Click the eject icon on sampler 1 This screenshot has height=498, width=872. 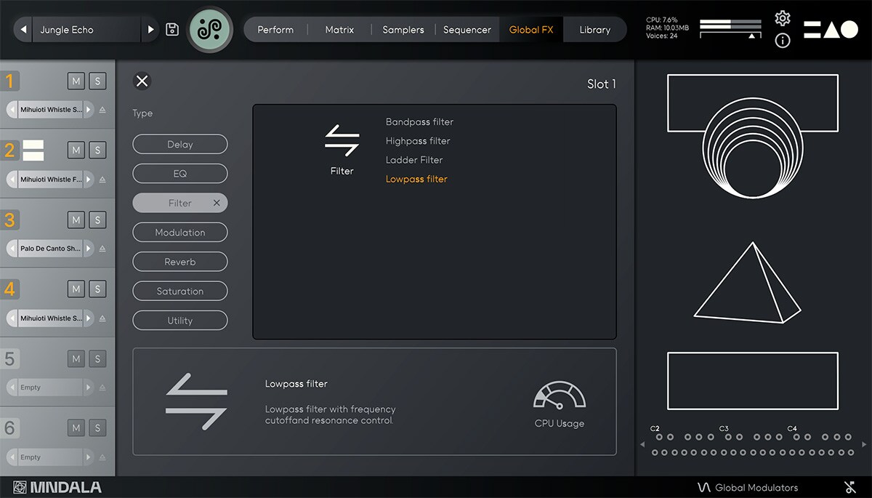[x=102, y=110]
